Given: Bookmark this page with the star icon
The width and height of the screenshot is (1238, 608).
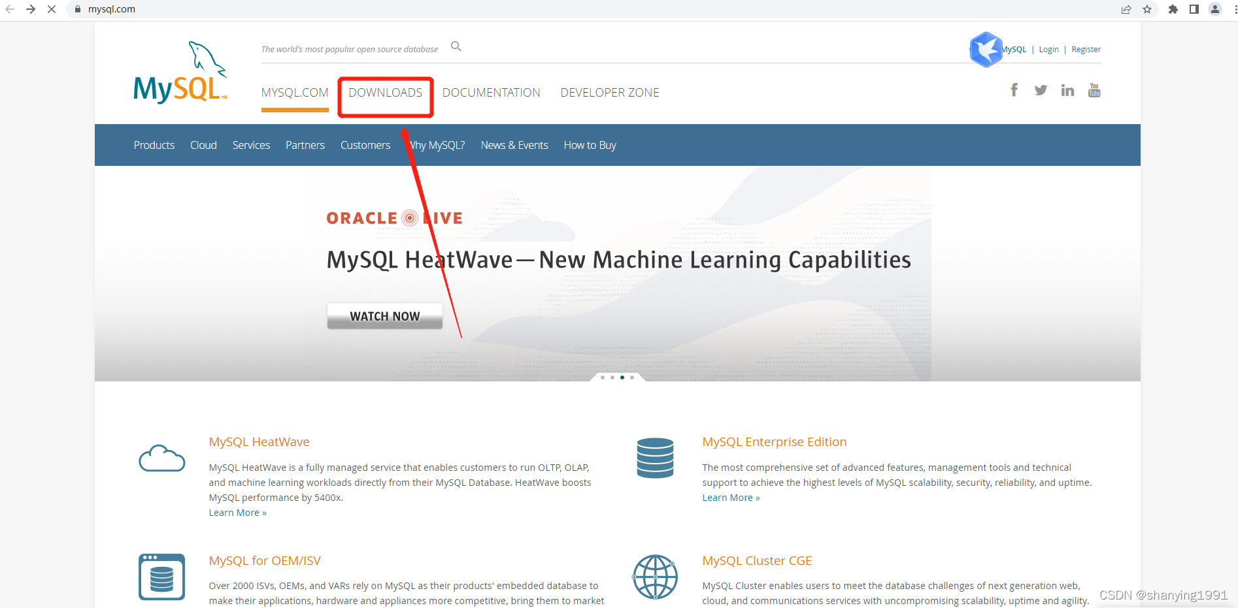Looking at the screenshot, I should pyautogui.click(x=1147, y=9).
